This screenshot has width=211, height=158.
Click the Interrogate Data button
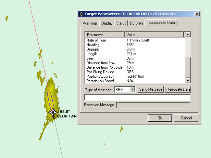click(178, 89)
